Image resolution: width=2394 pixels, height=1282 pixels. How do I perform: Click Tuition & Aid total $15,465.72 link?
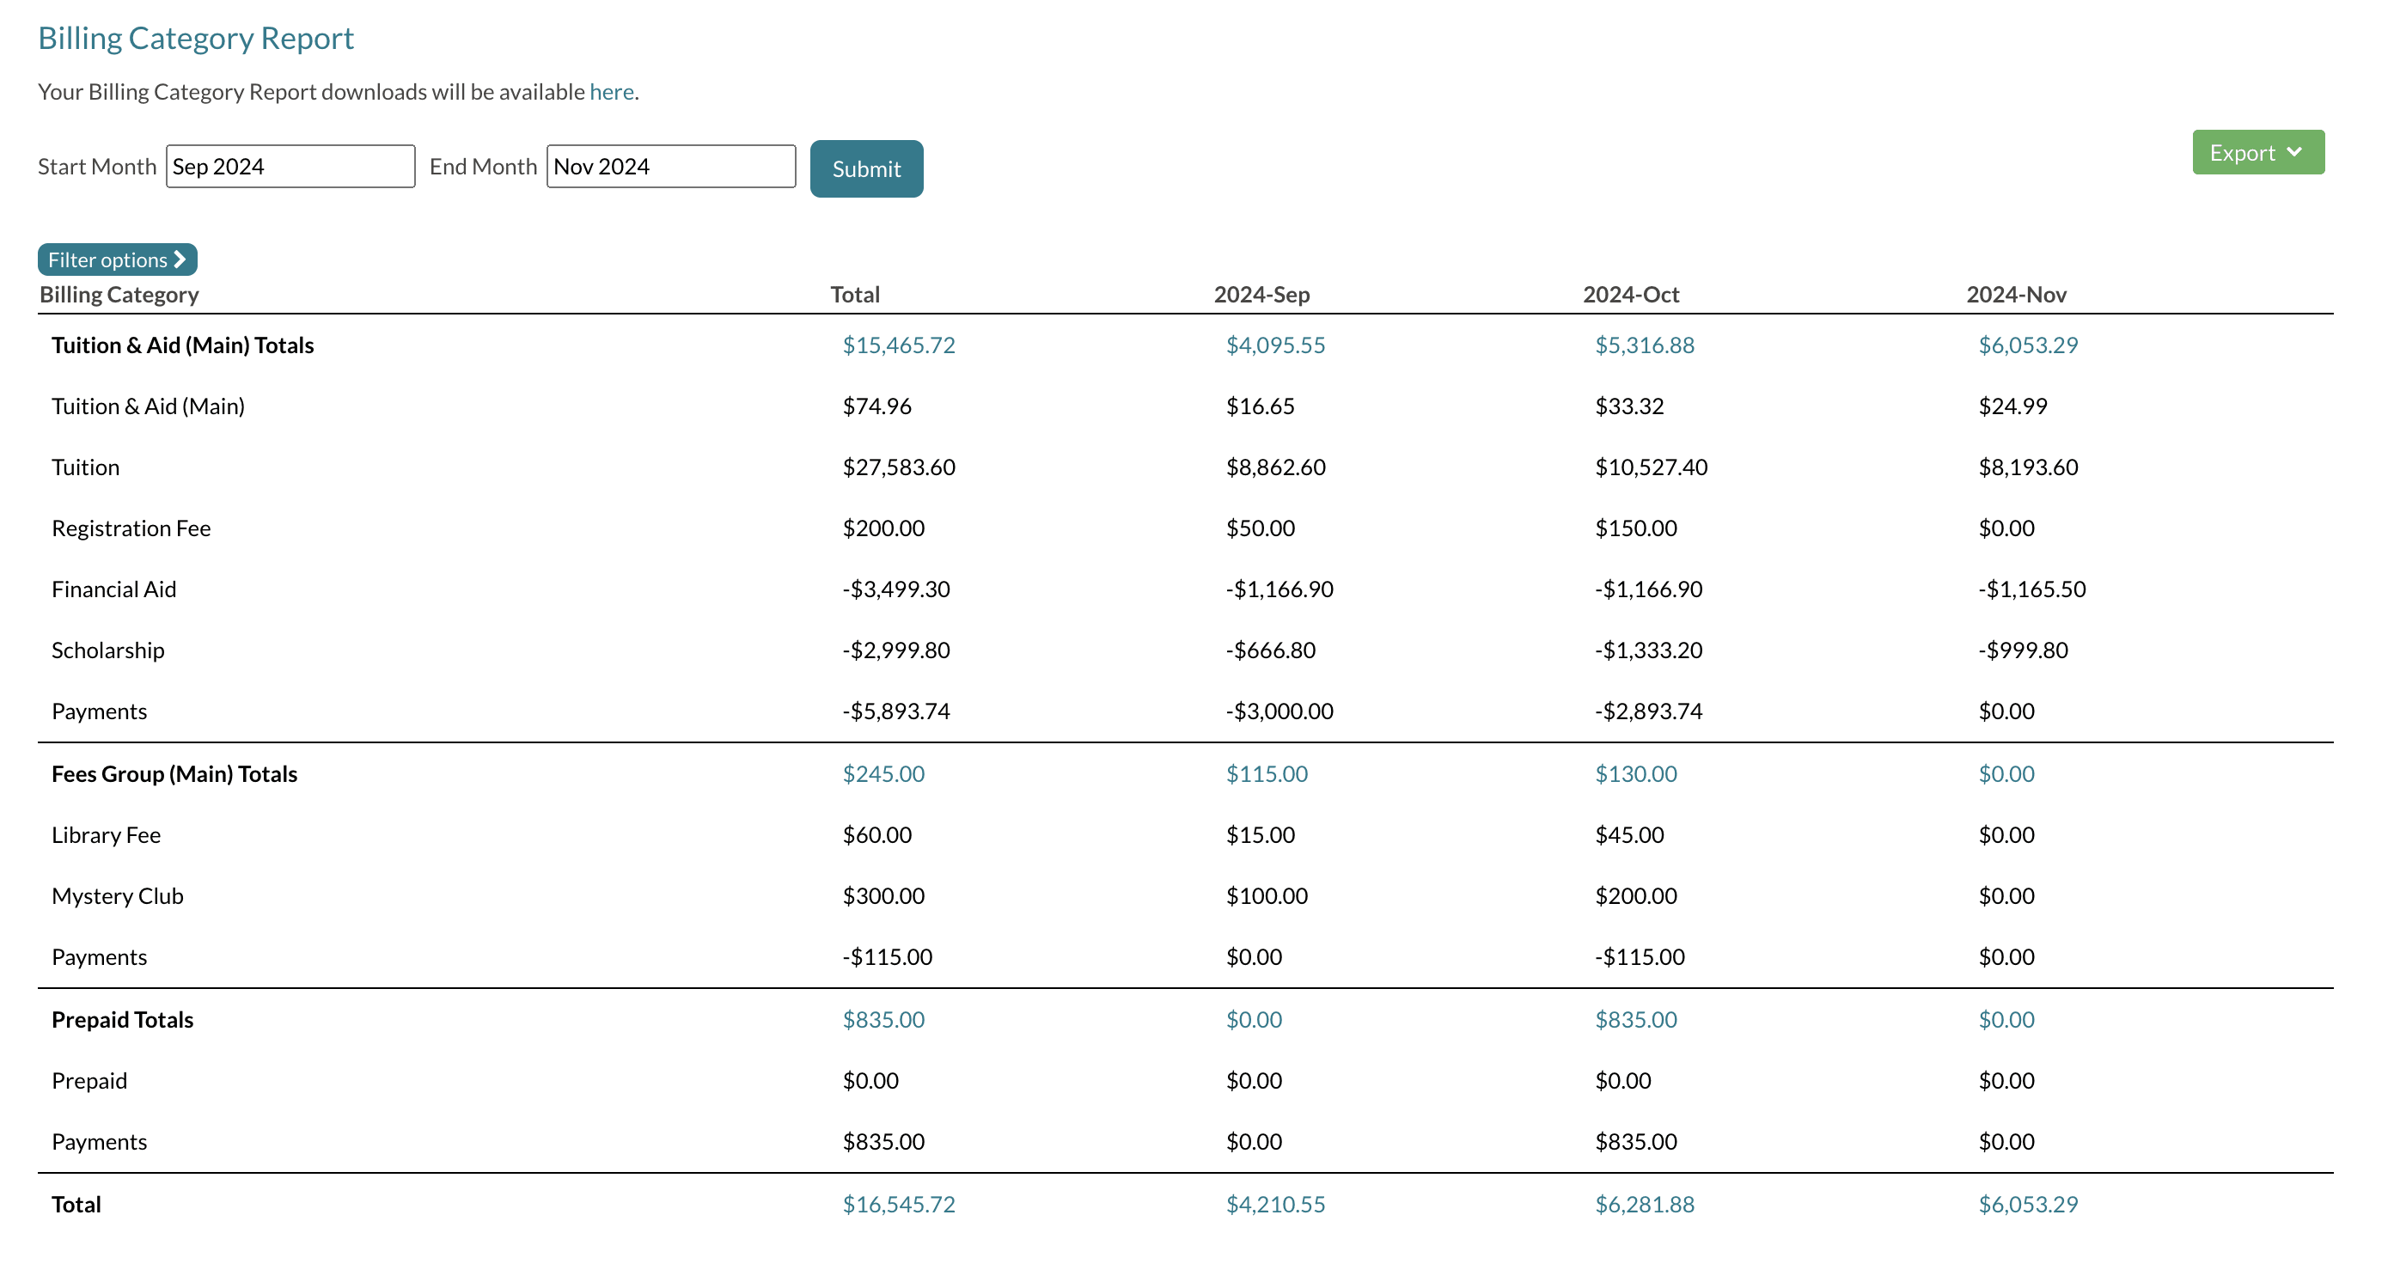[x=898, y=345]
